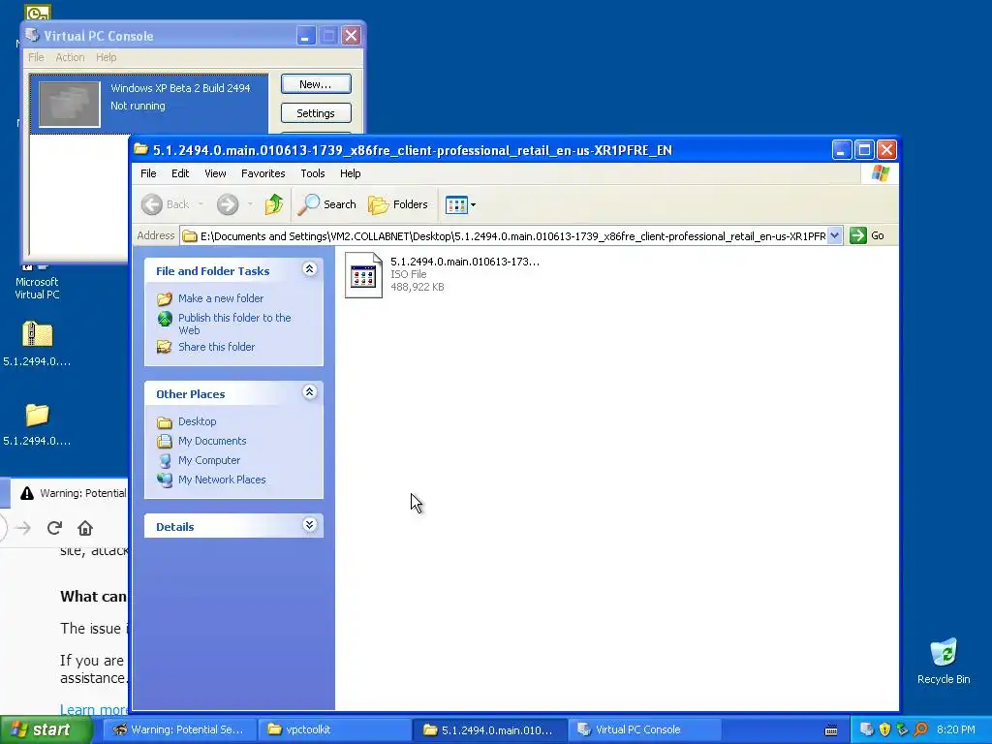Click the computer tray icon
This screenshot has height=744, width=992.
867,729
